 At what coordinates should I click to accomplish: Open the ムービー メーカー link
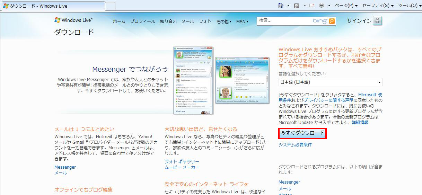pyautogui.click(x=182, y=167)
